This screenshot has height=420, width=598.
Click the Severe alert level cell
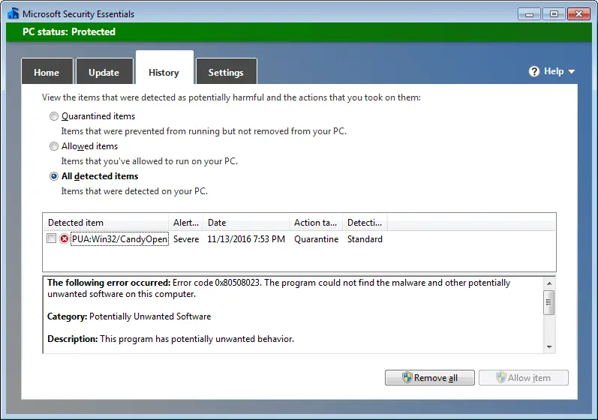pos(186,239)
